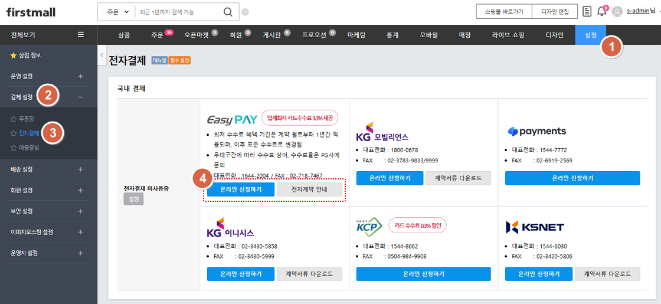Screen dimensions: 661x304
Task: Click KG 이니시스 온라인 신청하기 button
Action: (241, 274)
